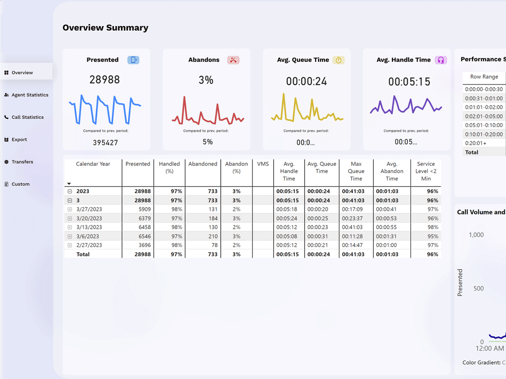Expand the 3/27/2023 week row
The height and width of the screenshot is (379, 506).
click(x=70, y=209)
